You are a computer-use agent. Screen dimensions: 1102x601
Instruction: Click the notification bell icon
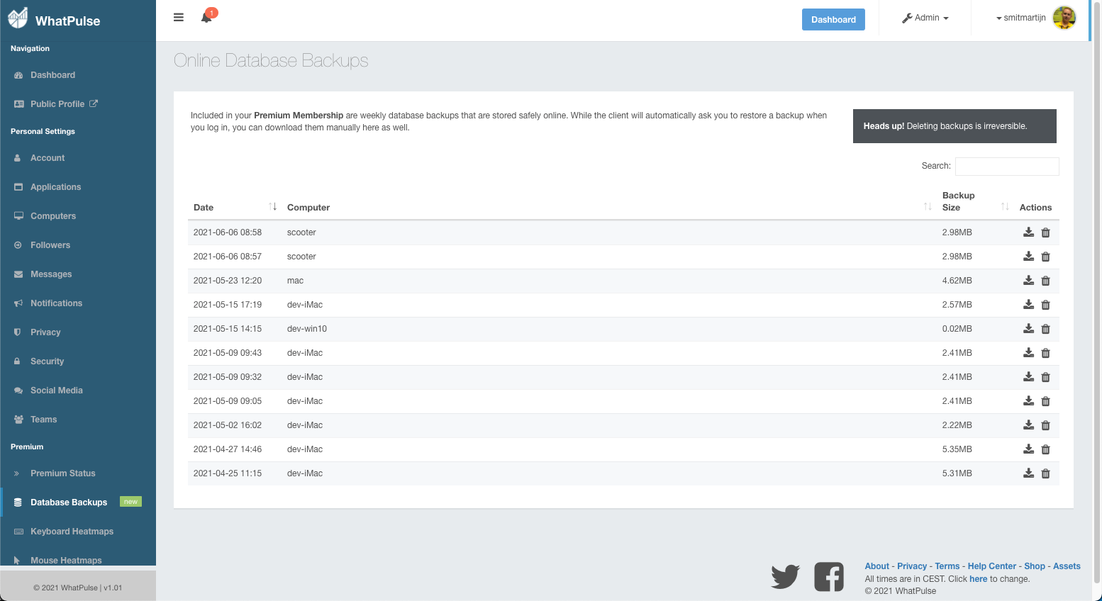207,17
